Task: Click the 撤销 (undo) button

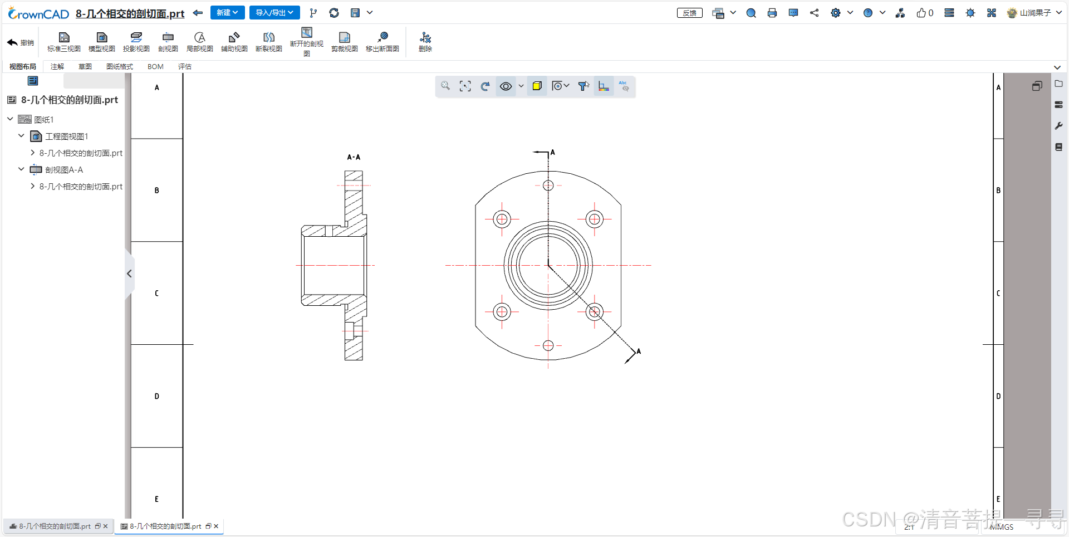Action: click(21, 42)
